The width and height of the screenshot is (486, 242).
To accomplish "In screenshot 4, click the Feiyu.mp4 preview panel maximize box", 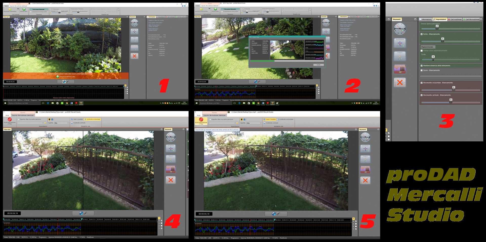I will pos(161,129).
